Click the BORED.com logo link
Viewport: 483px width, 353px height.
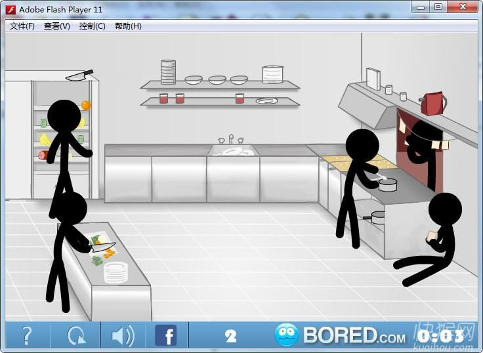coord(354,336)
